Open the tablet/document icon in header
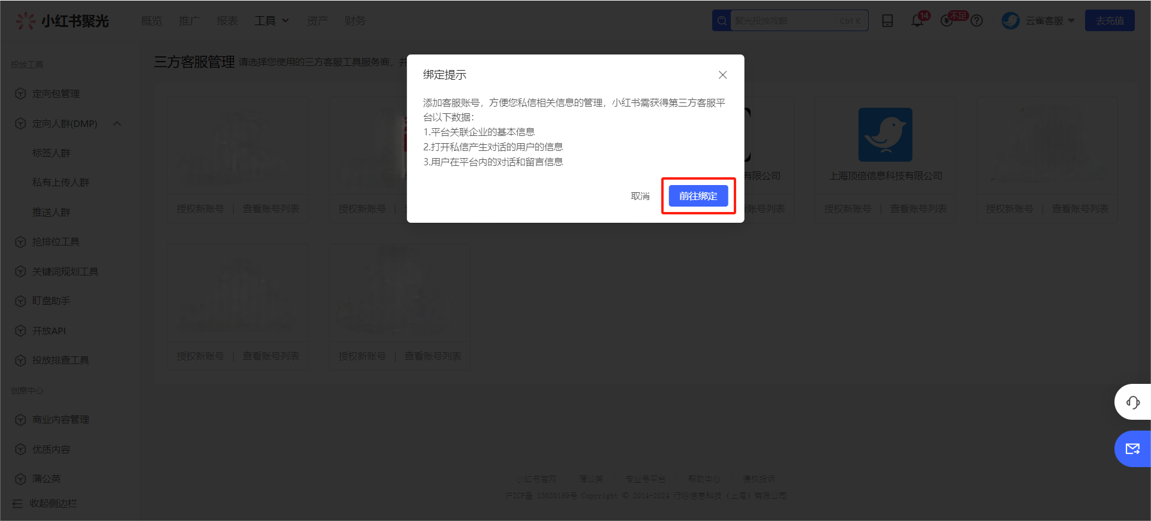The height and width of the screenshot is (521, 1151). 887,21
